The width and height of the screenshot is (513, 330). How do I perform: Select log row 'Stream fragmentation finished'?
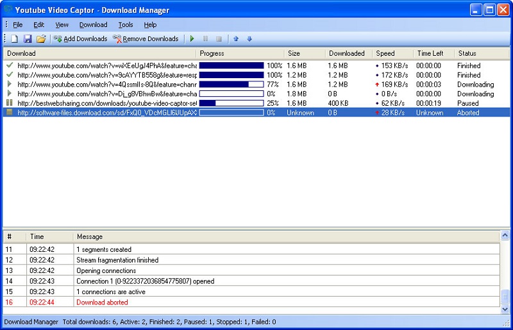click(251, 260)
